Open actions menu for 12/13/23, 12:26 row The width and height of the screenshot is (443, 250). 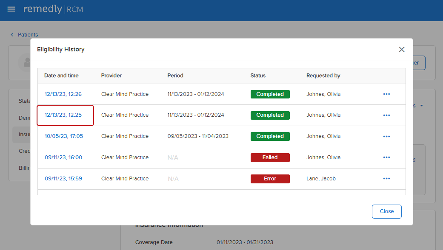386,94
